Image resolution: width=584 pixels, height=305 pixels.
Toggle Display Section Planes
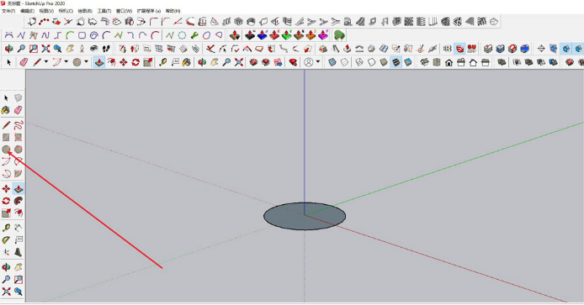tap(554, 49)
